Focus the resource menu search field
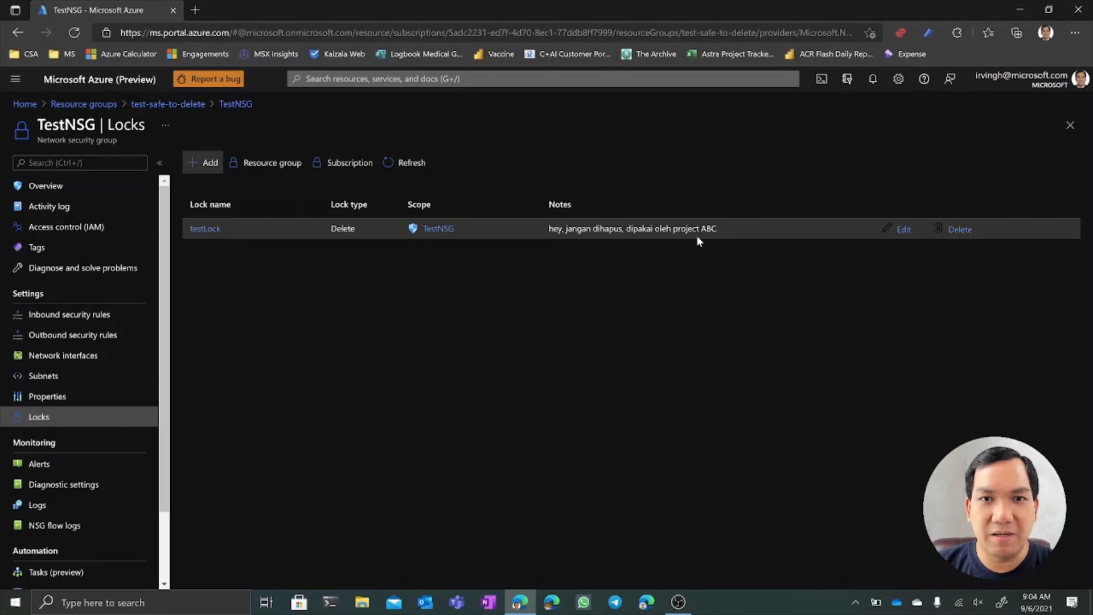This screenshot has height=615, width=1093. (x=80, y=163)
